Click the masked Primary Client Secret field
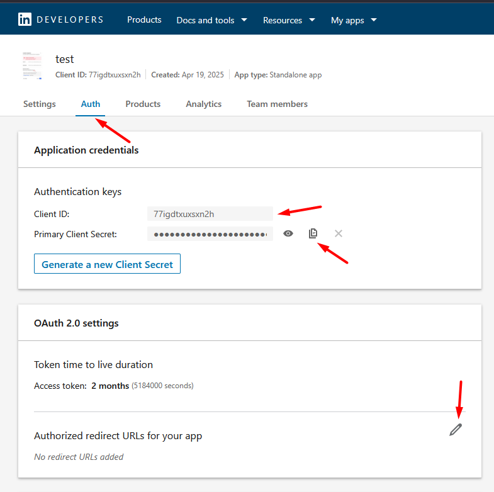This screenshot has height=492, width=494. point(210,233)
